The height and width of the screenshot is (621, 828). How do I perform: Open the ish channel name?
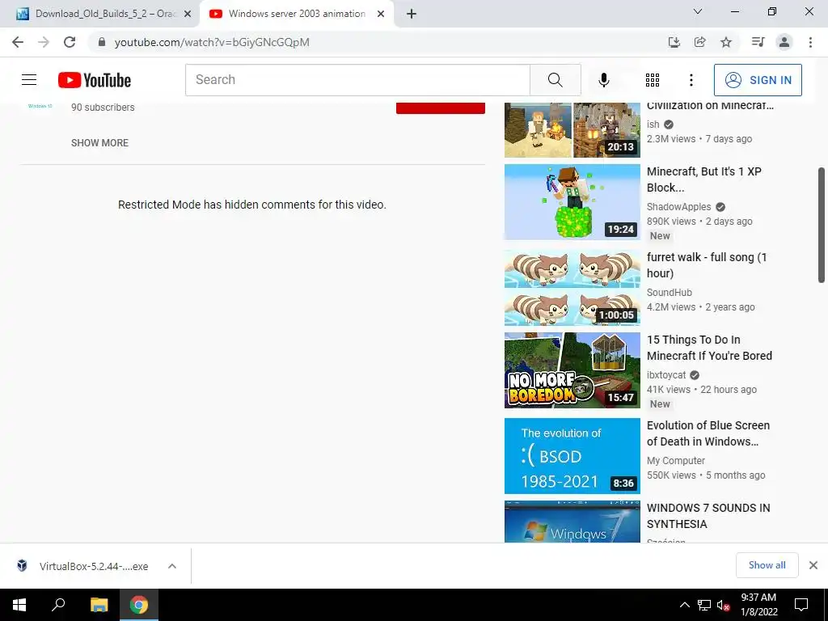653,125
